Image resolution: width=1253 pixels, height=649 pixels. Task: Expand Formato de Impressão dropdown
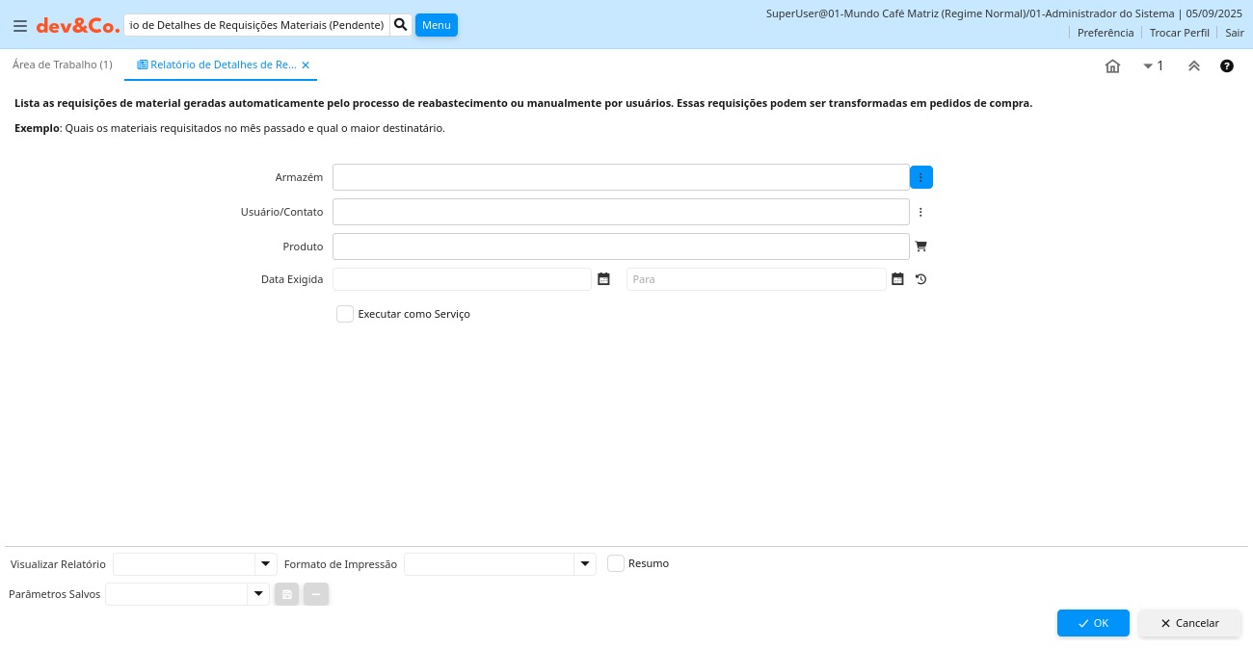(584, 564)
